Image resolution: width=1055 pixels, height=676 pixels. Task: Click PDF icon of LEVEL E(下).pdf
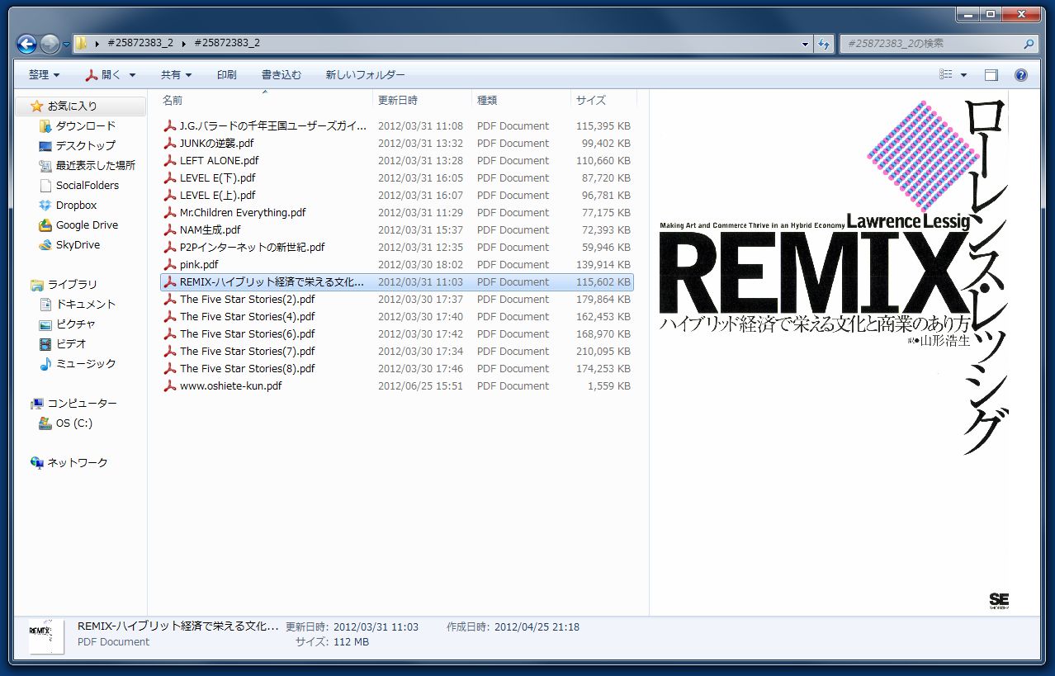click(x=170, y=177)
